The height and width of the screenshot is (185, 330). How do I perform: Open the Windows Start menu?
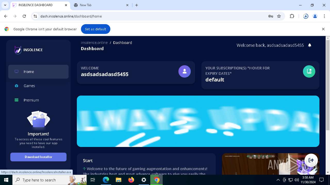(x=6, y=180)
